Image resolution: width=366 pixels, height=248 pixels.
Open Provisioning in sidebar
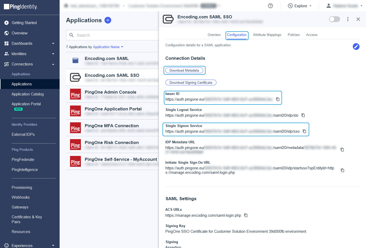[x=22, y=187]
